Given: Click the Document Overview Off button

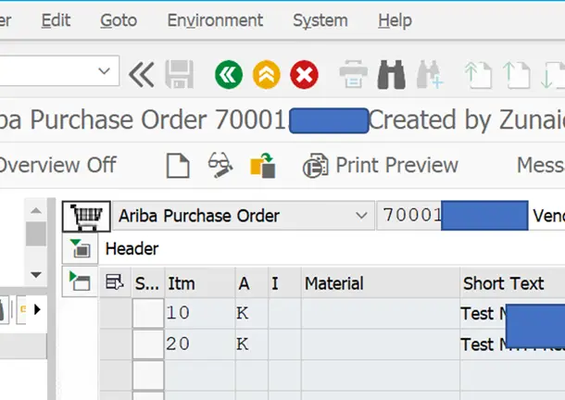Looking at the screenshot, I should tap(57, 165).
